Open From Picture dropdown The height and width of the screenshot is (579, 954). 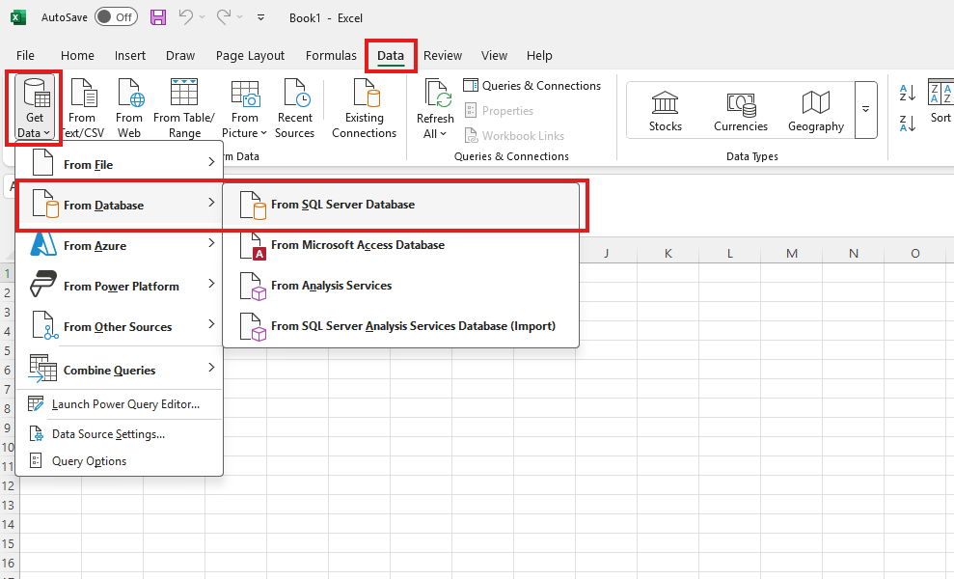pos(245,108)
